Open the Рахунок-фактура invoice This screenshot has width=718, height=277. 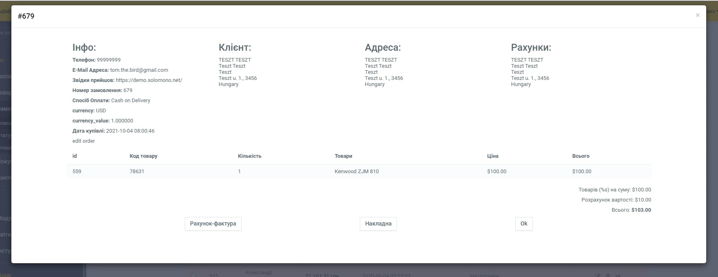coord(213,223)
